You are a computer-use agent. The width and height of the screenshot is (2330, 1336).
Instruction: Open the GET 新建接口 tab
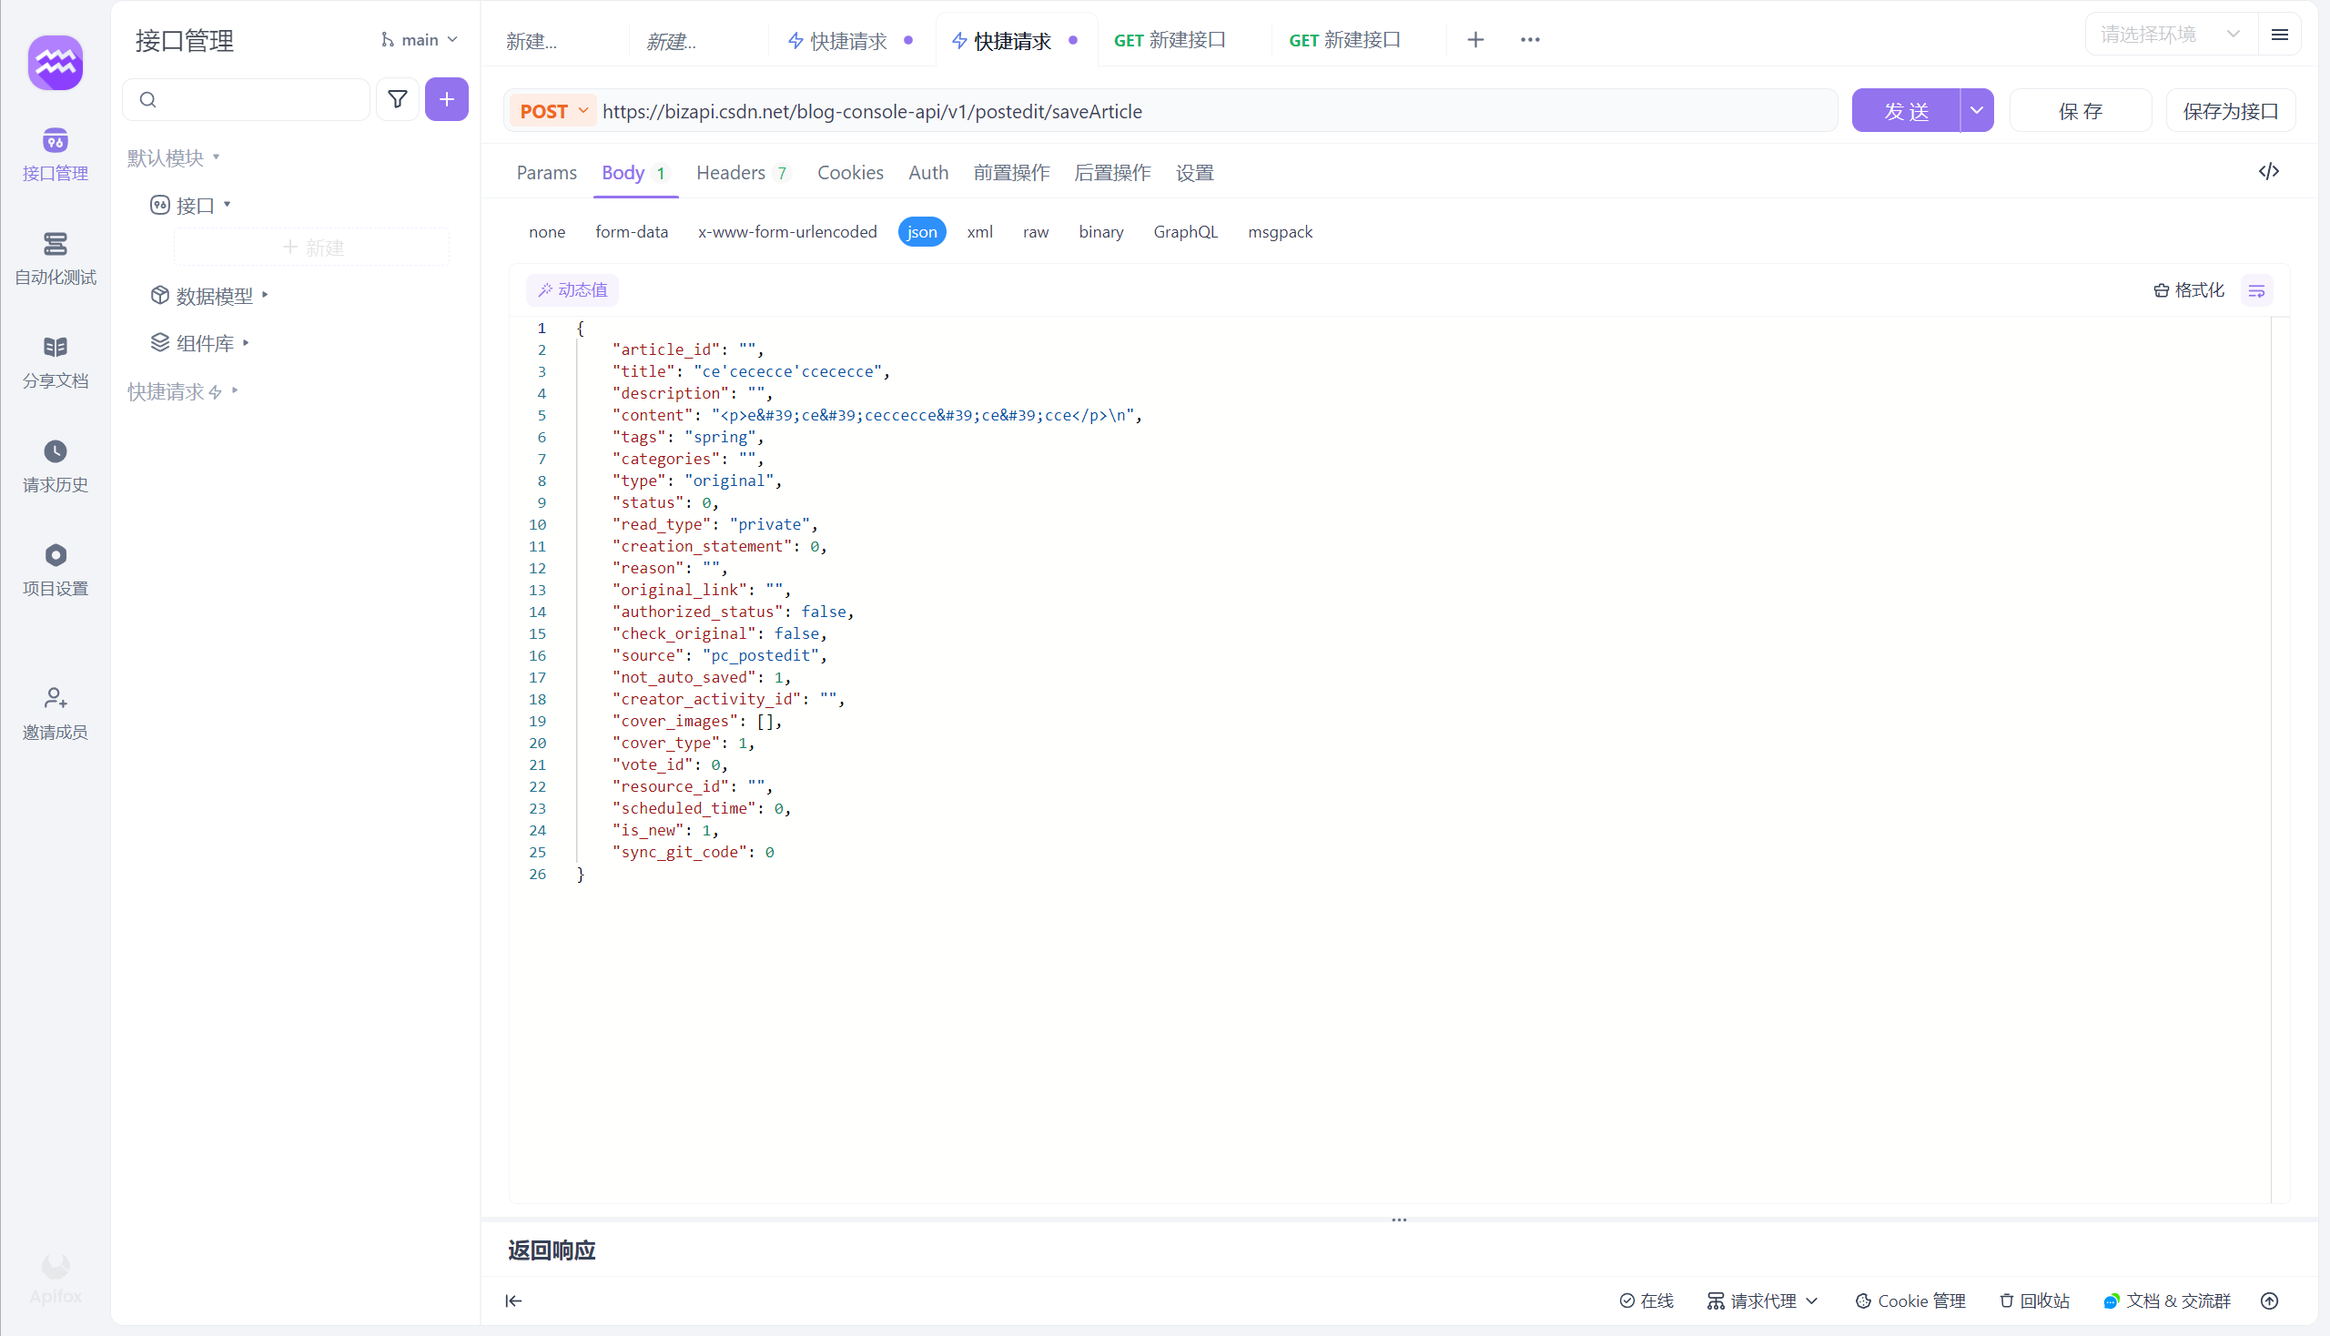[x=1170, y=39]
